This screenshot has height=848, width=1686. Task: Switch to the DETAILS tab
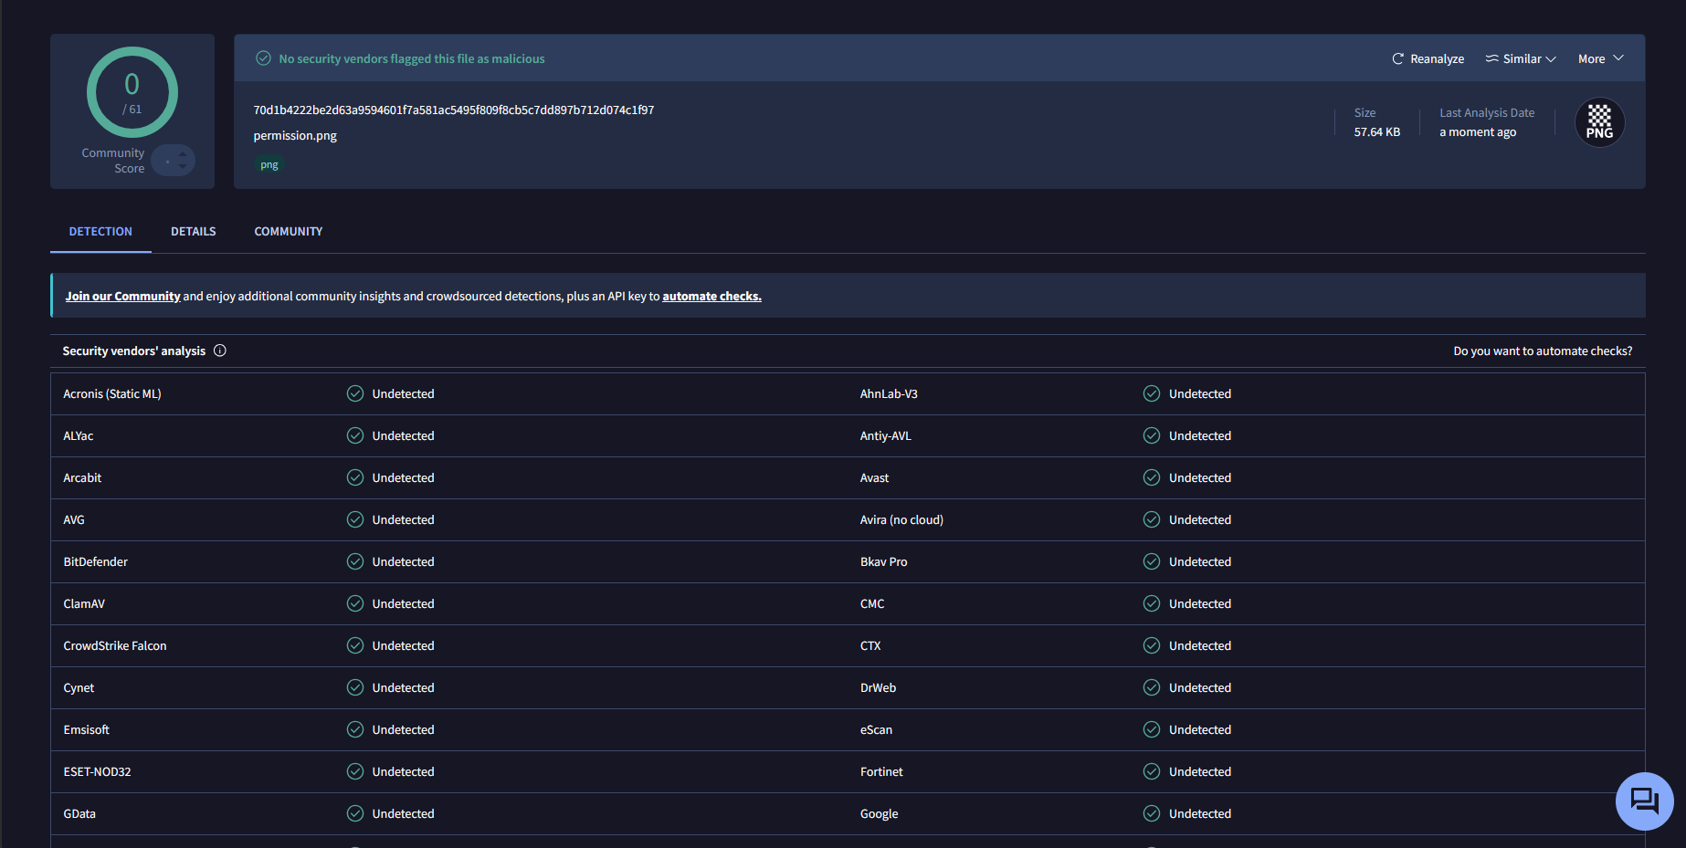[194, 232]
